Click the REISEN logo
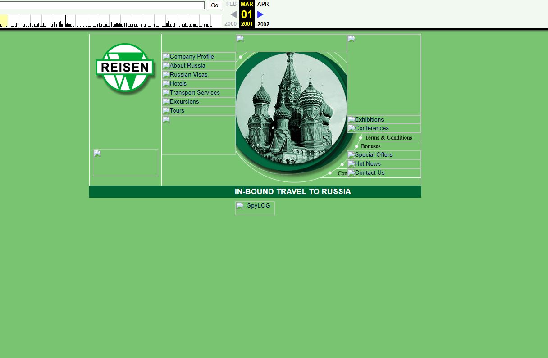 click(125, 68)
